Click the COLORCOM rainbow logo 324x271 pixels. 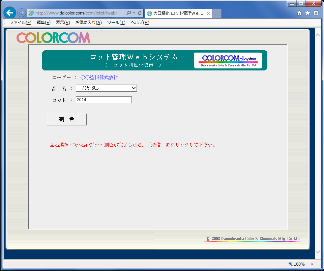(x=53, y=38)
